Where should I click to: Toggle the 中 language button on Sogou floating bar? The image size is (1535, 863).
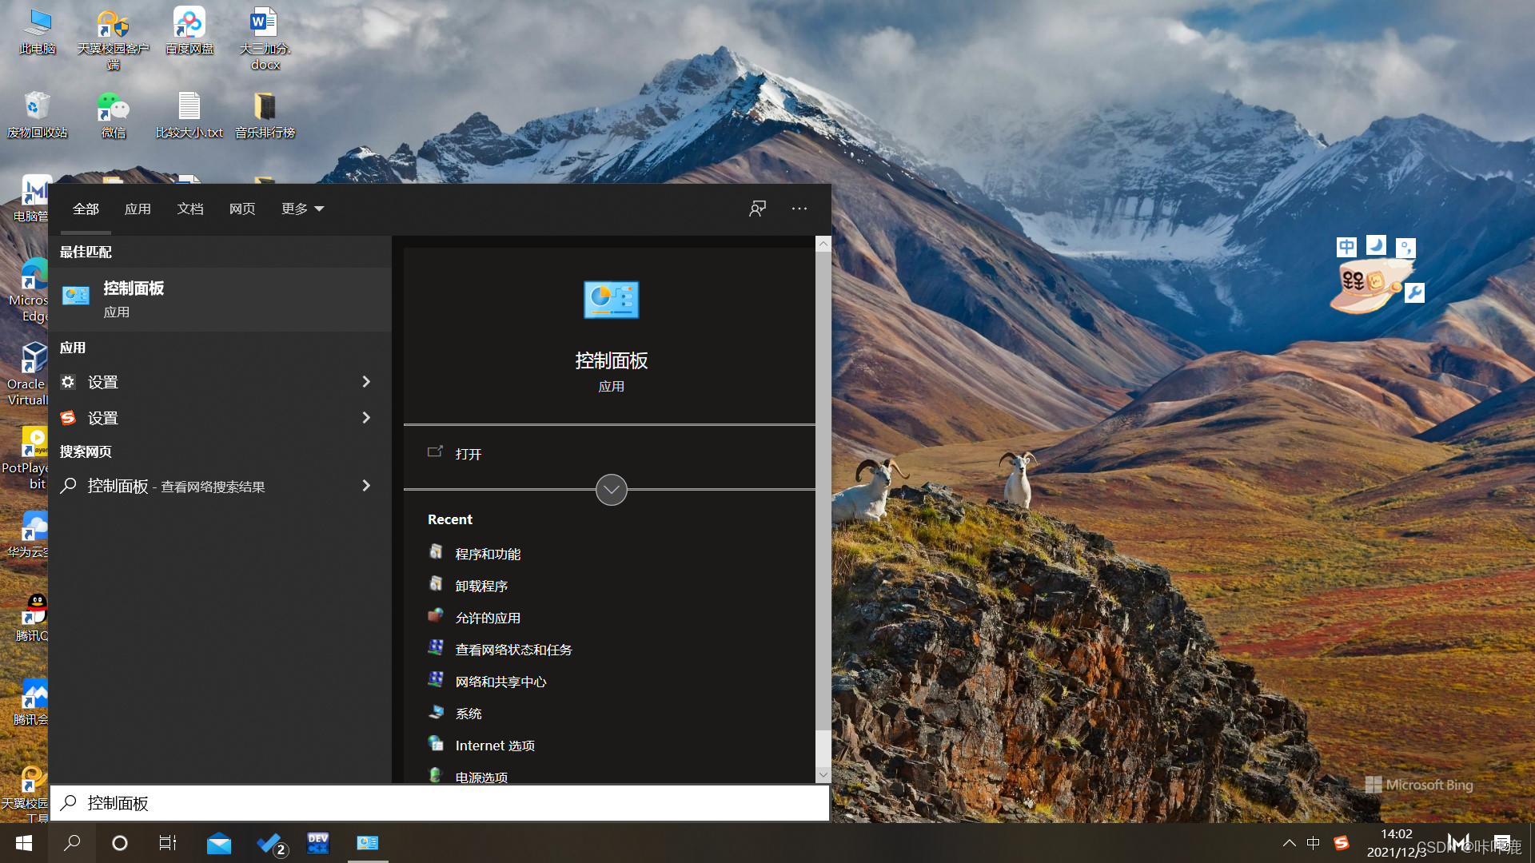(x=1346, y=247)
